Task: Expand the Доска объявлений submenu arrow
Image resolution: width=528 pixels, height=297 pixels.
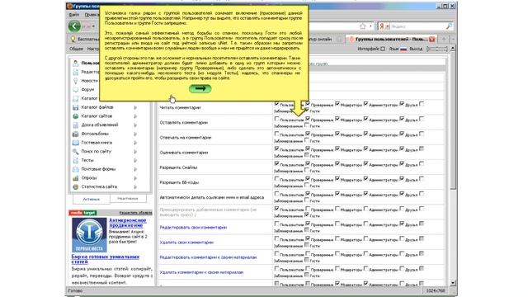Action: (x=135, y=125)
